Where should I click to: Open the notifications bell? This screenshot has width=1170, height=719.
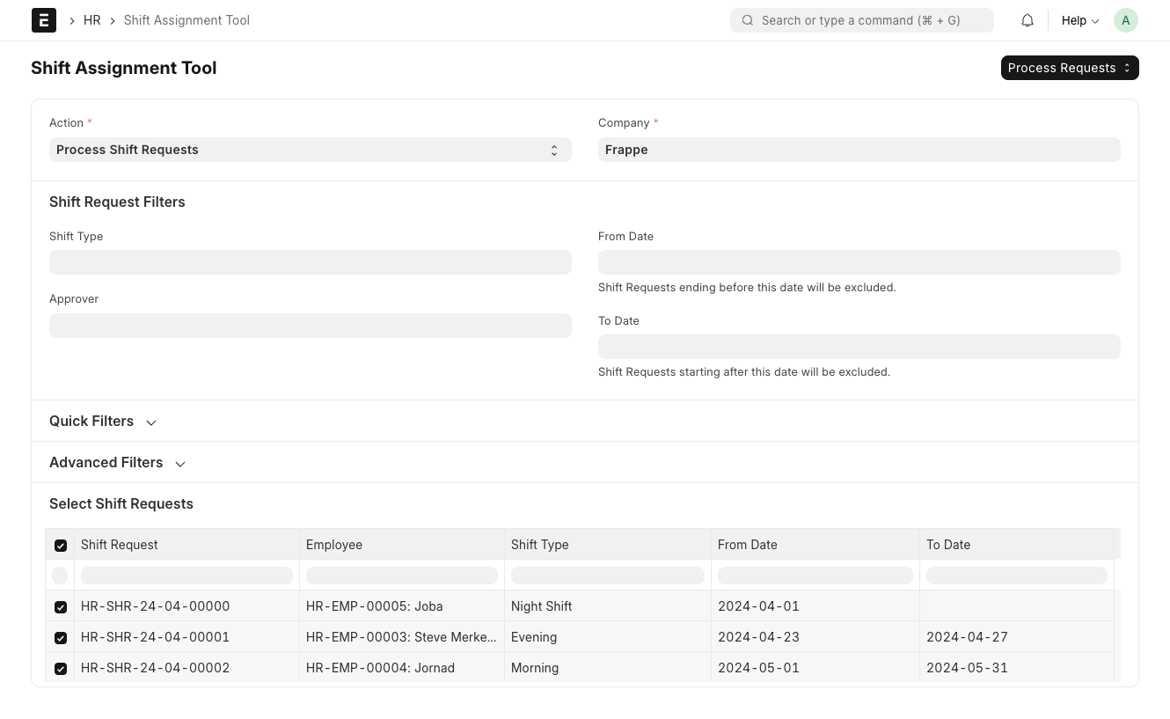tap(1027, 20)
